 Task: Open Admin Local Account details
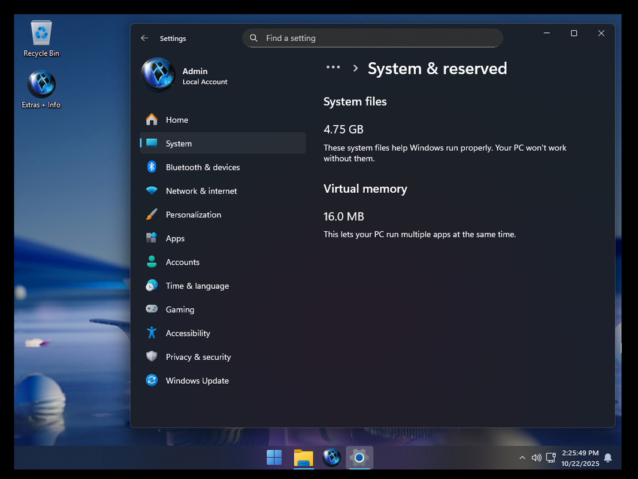click(x=205, y=76)
